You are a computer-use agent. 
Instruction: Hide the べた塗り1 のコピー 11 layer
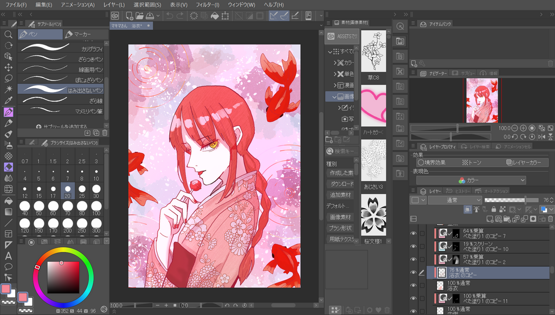point(413,298)
